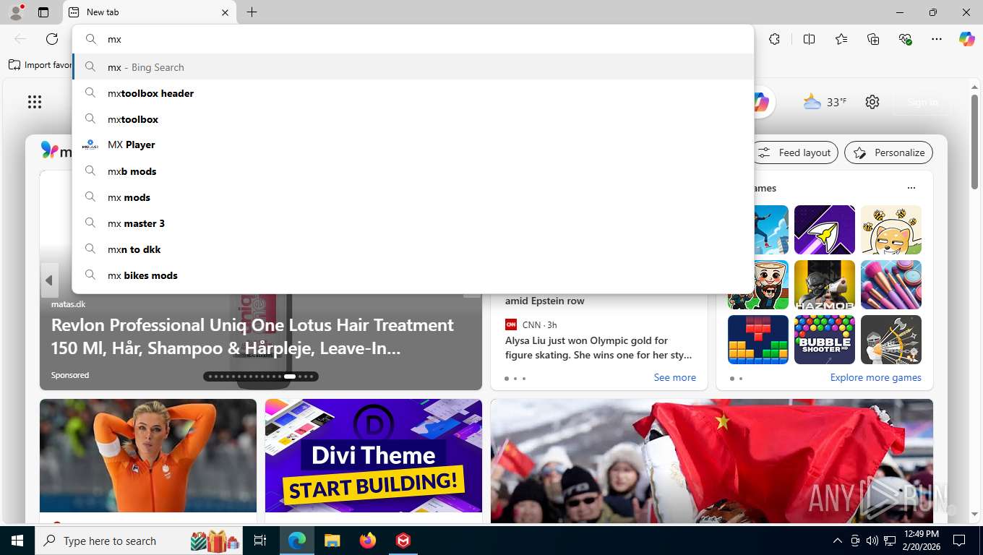
Task: Show hidden tray icons chevron
Action: (x=838, y=541)
